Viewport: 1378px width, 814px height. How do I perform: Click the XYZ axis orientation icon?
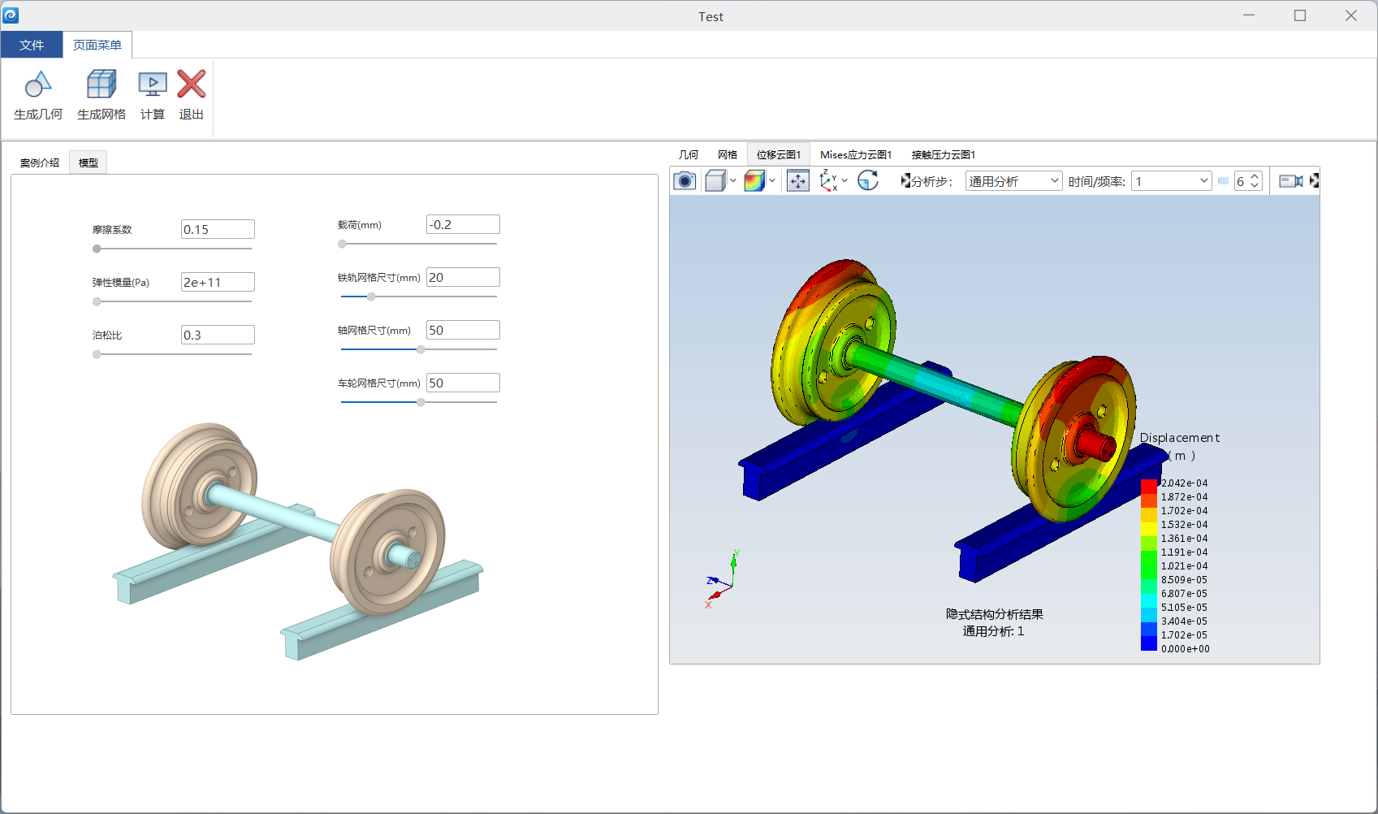[x=829, y=180]
